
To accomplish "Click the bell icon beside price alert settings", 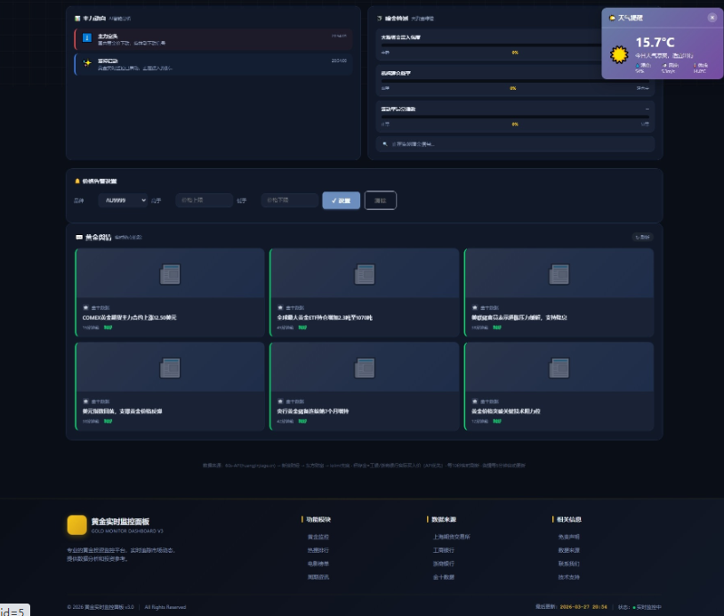I will pyautogui.click(x=77, y=181).
